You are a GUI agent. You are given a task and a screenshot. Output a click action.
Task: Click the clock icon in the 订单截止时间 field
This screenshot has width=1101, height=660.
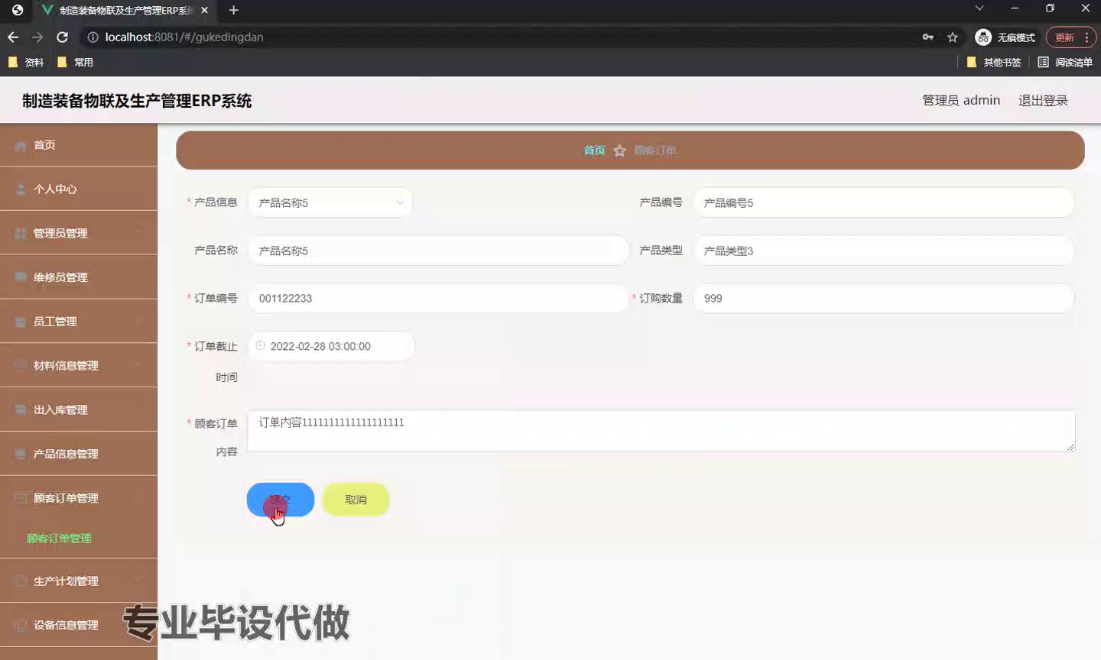pyautogui.click(x=260, y=346)
